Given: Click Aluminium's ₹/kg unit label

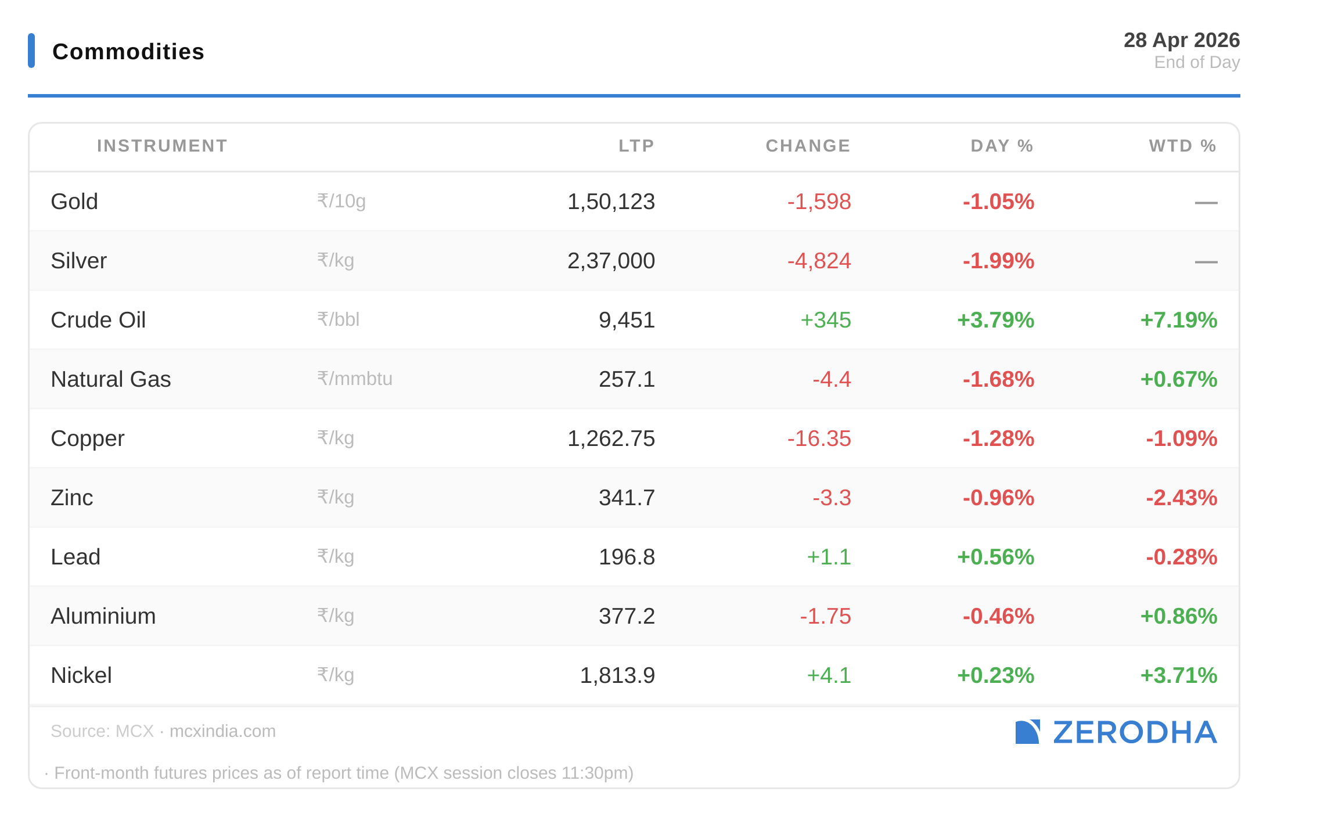Looking at the screenshot, I should [336, 616].
